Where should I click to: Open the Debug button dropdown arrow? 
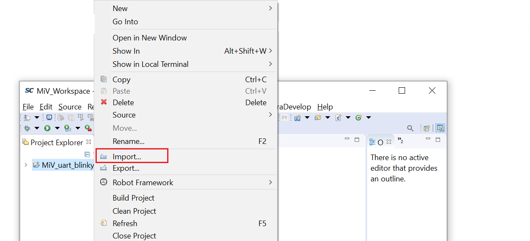point(37,128)
